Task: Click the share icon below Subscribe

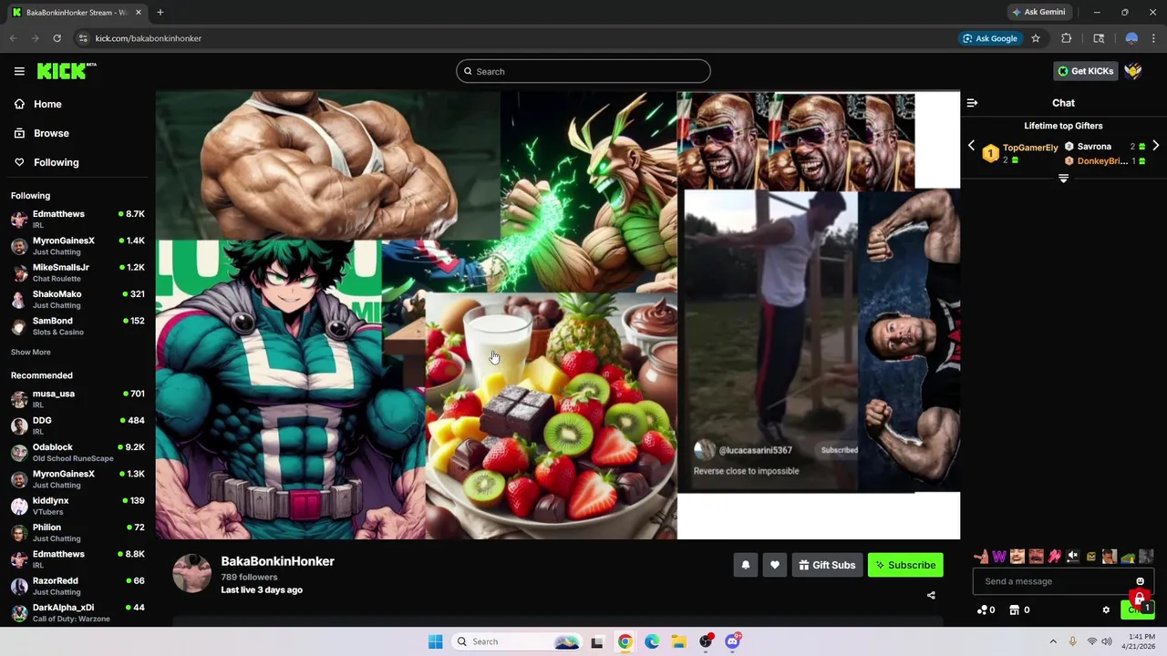Action: 931,595
